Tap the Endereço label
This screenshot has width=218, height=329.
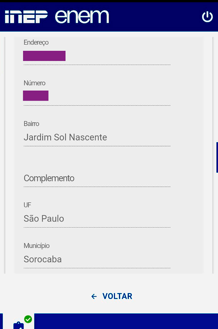36,42
